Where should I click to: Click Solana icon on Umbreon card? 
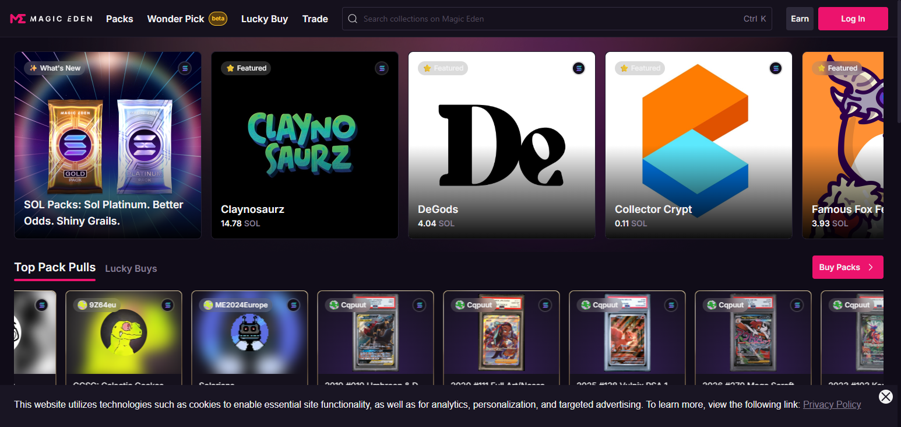(419, 305)
